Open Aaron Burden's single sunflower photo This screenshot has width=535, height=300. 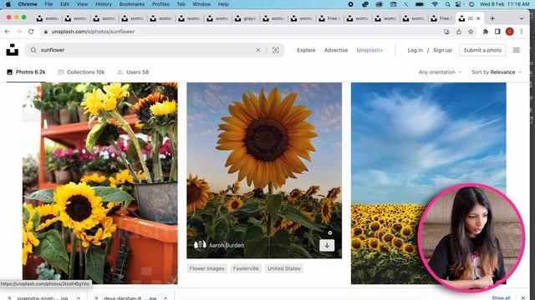264,170
